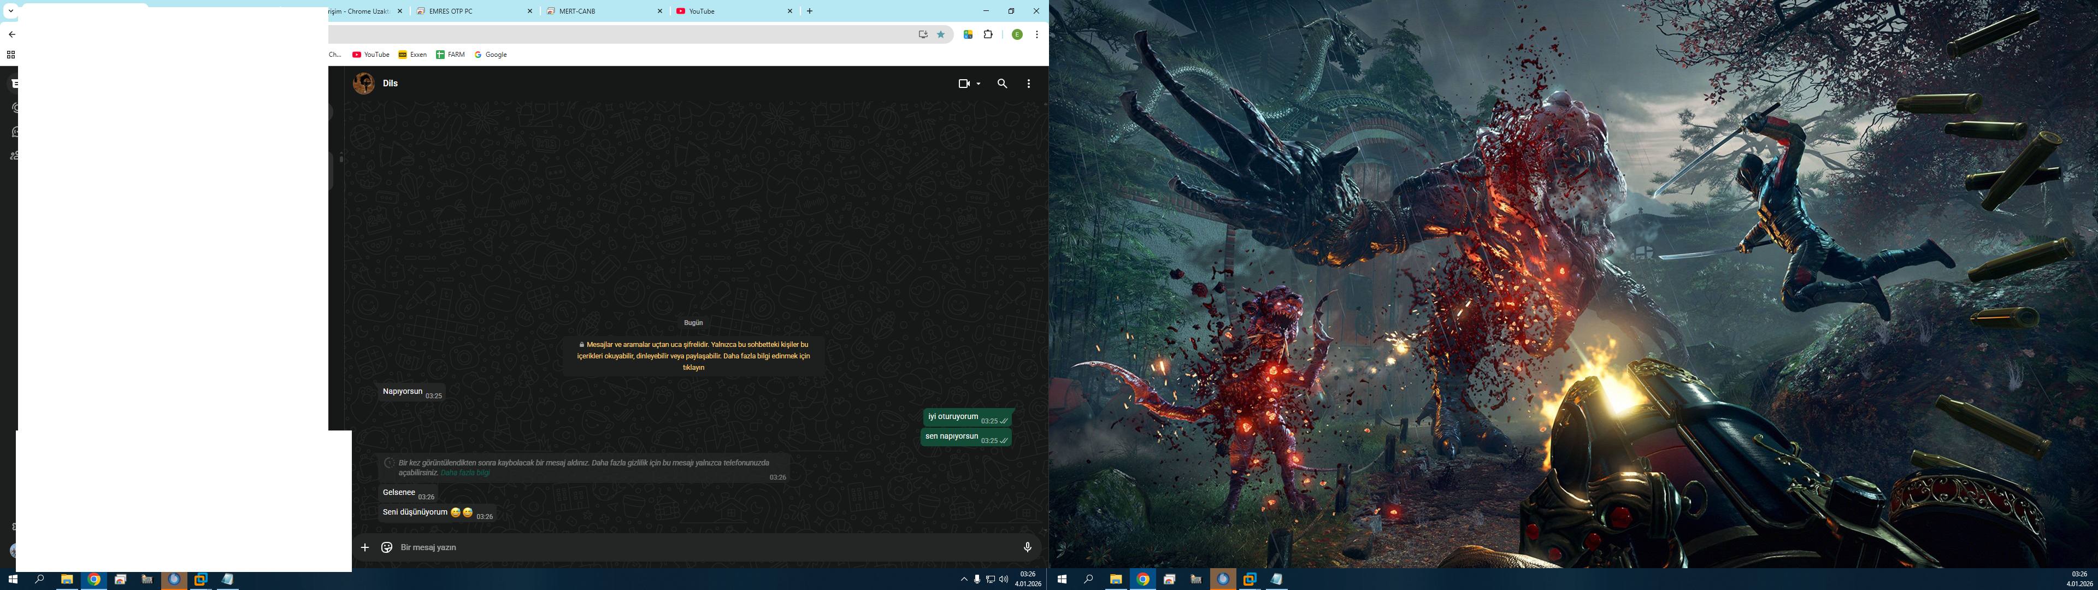Click the view-once message notice text

click(583, 468)
